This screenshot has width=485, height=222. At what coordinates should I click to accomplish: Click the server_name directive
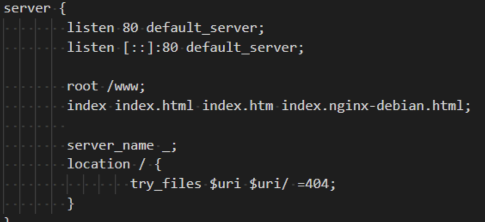[x=111, y=145]
